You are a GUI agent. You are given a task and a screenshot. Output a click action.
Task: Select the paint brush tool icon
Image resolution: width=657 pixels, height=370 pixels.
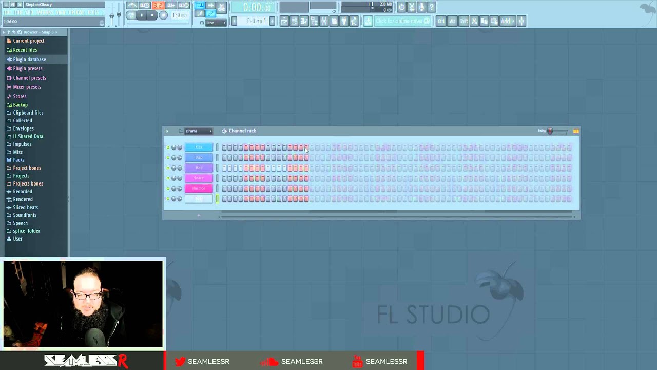pos(199,14)
